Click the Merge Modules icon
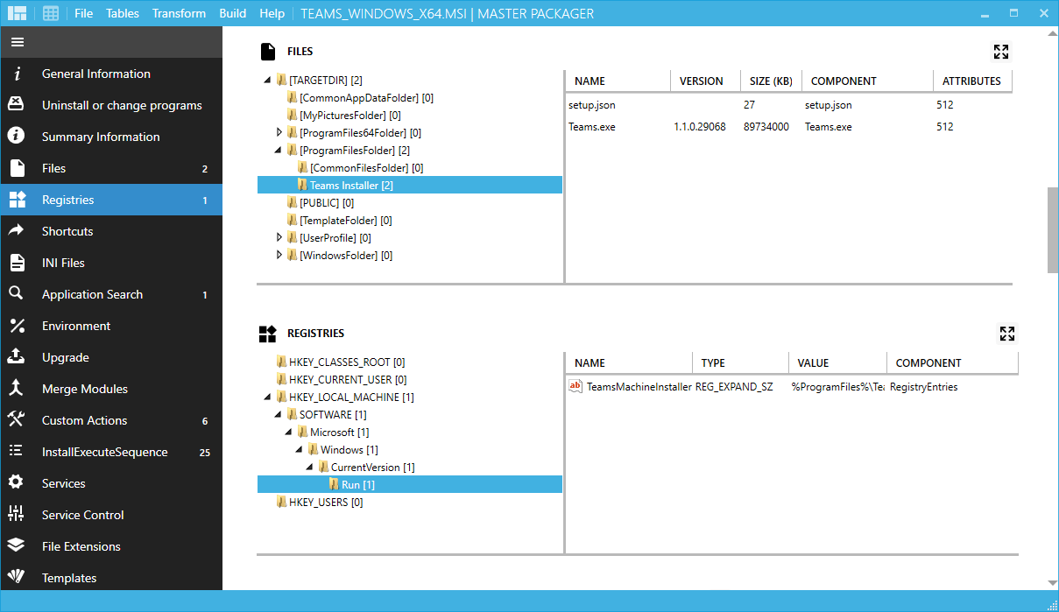 pyautogui.click(x=17, y=389)
